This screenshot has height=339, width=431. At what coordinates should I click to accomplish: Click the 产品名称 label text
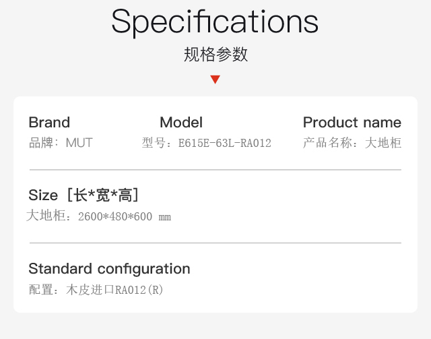[327, 143]
